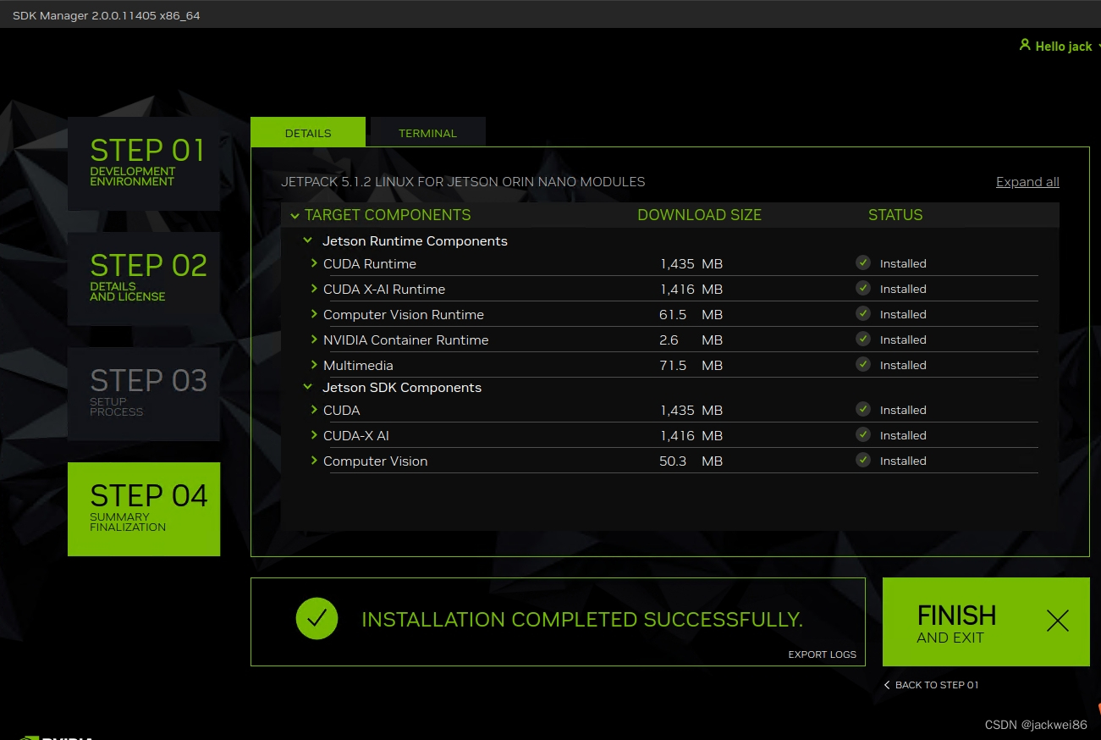Collapse the Target Components section

coord(295,216)
